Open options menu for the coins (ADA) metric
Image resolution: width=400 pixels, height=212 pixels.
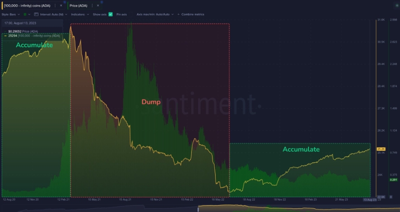click(55, 5)
